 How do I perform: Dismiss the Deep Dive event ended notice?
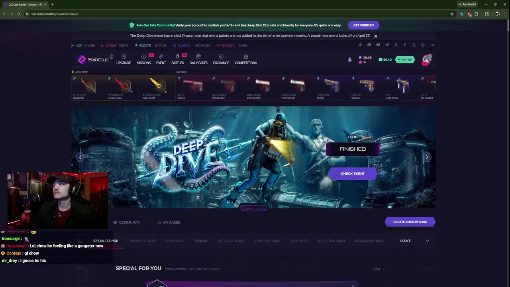(x=375, y=36)
